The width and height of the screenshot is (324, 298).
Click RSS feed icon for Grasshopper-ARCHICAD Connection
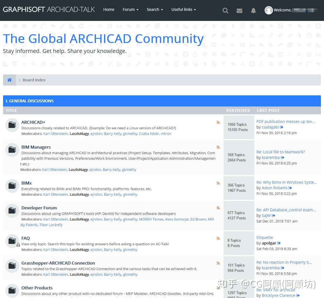[x=218, y=263]
